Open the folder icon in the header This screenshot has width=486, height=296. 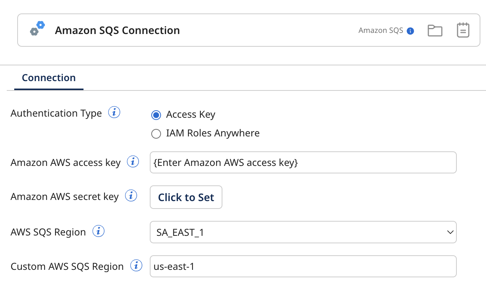click(435, 30)
